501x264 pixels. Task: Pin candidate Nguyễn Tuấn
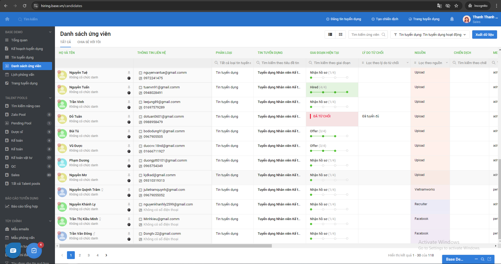(129, 87)
